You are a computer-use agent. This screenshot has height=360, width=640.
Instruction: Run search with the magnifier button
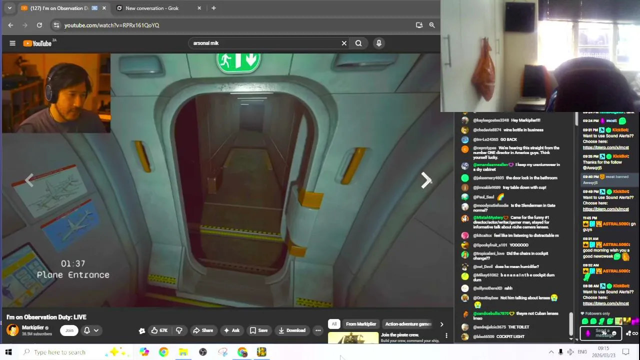358,43
